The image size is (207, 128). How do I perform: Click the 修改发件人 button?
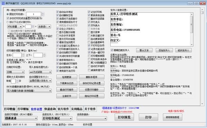(184, 50)
